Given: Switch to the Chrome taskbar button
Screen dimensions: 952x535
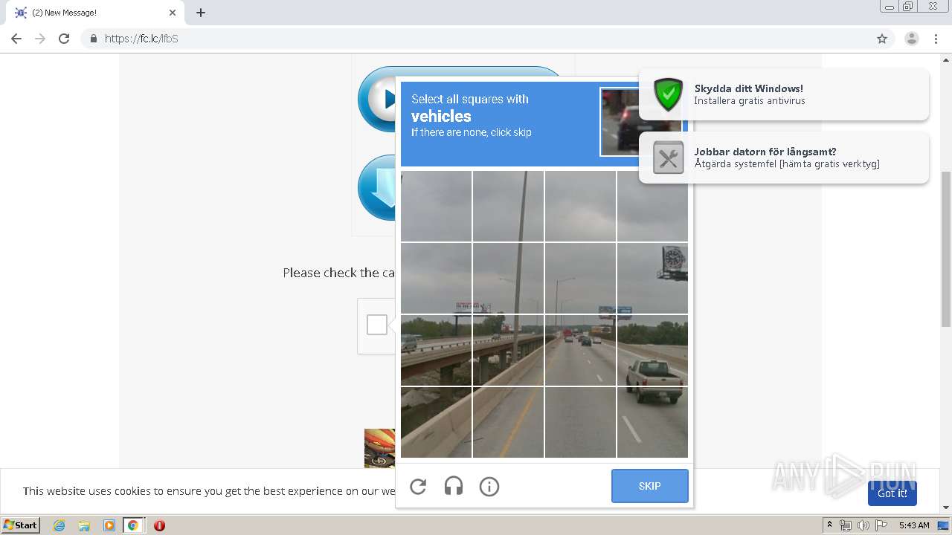Looking at the screenshot, I should tap(133, 525).
